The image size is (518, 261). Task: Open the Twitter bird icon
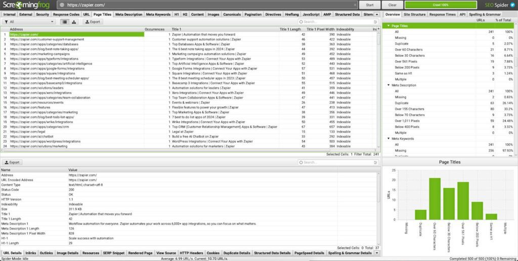pos(513,5)
